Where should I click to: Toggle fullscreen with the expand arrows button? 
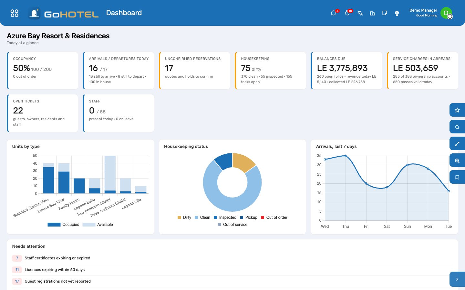457,144
